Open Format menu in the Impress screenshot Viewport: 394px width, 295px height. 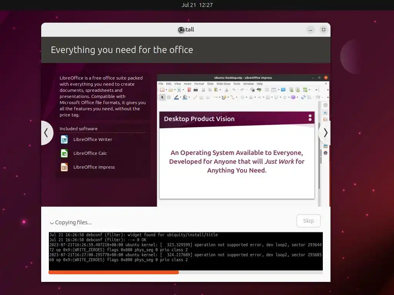pos(199,84)
